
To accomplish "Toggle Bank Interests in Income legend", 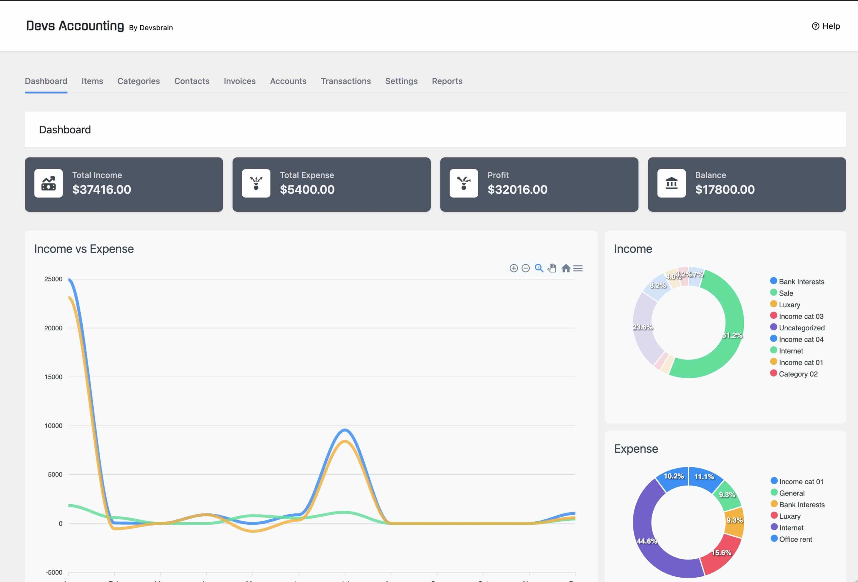I will (x=797, y=281).
